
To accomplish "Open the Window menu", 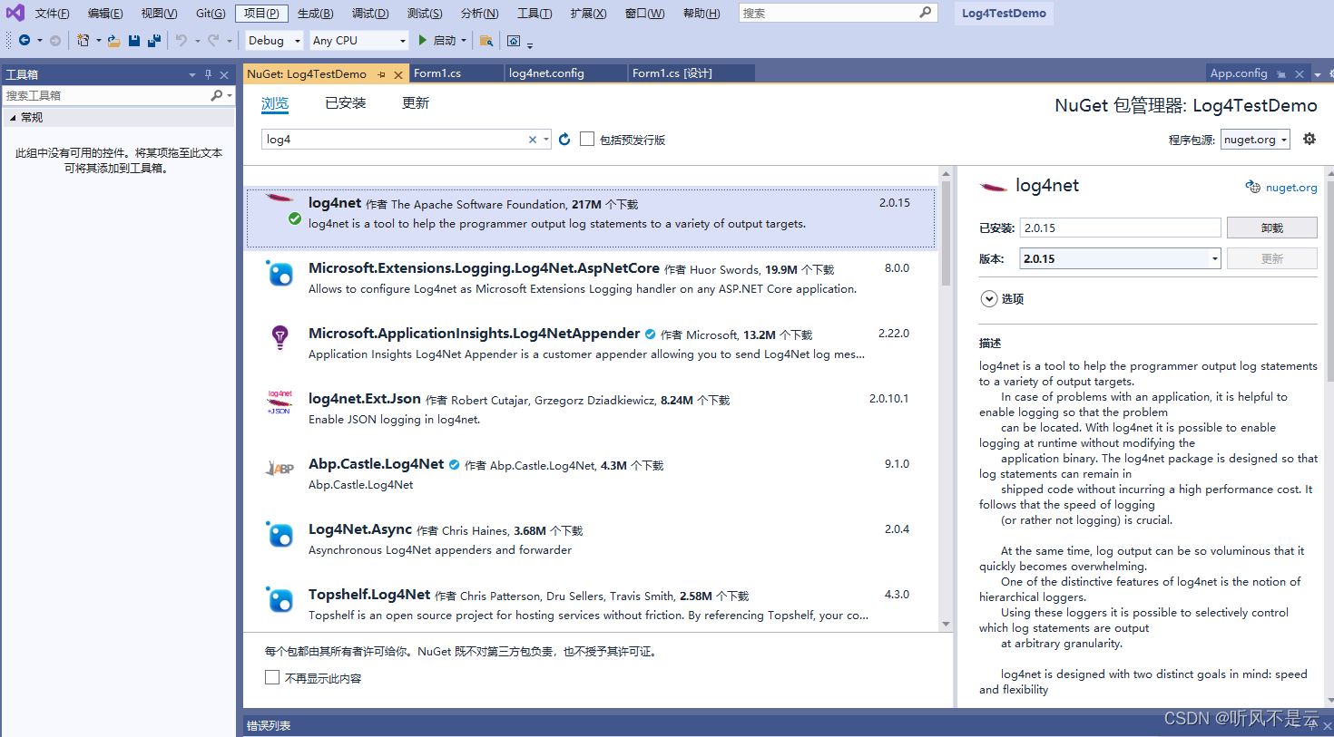I will (x=644, y=13).
